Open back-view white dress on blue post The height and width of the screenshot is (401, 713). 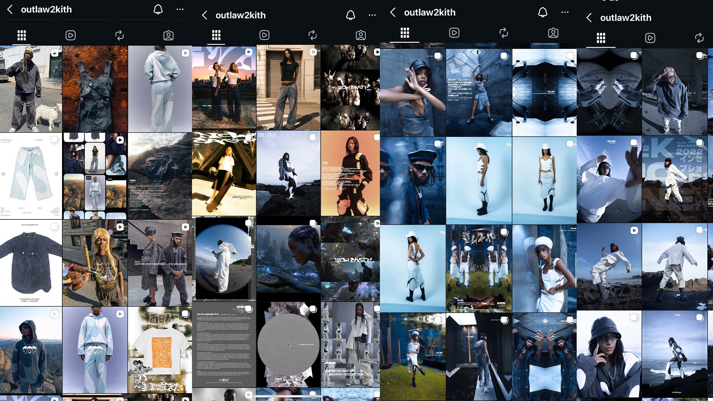pos(413,268)
